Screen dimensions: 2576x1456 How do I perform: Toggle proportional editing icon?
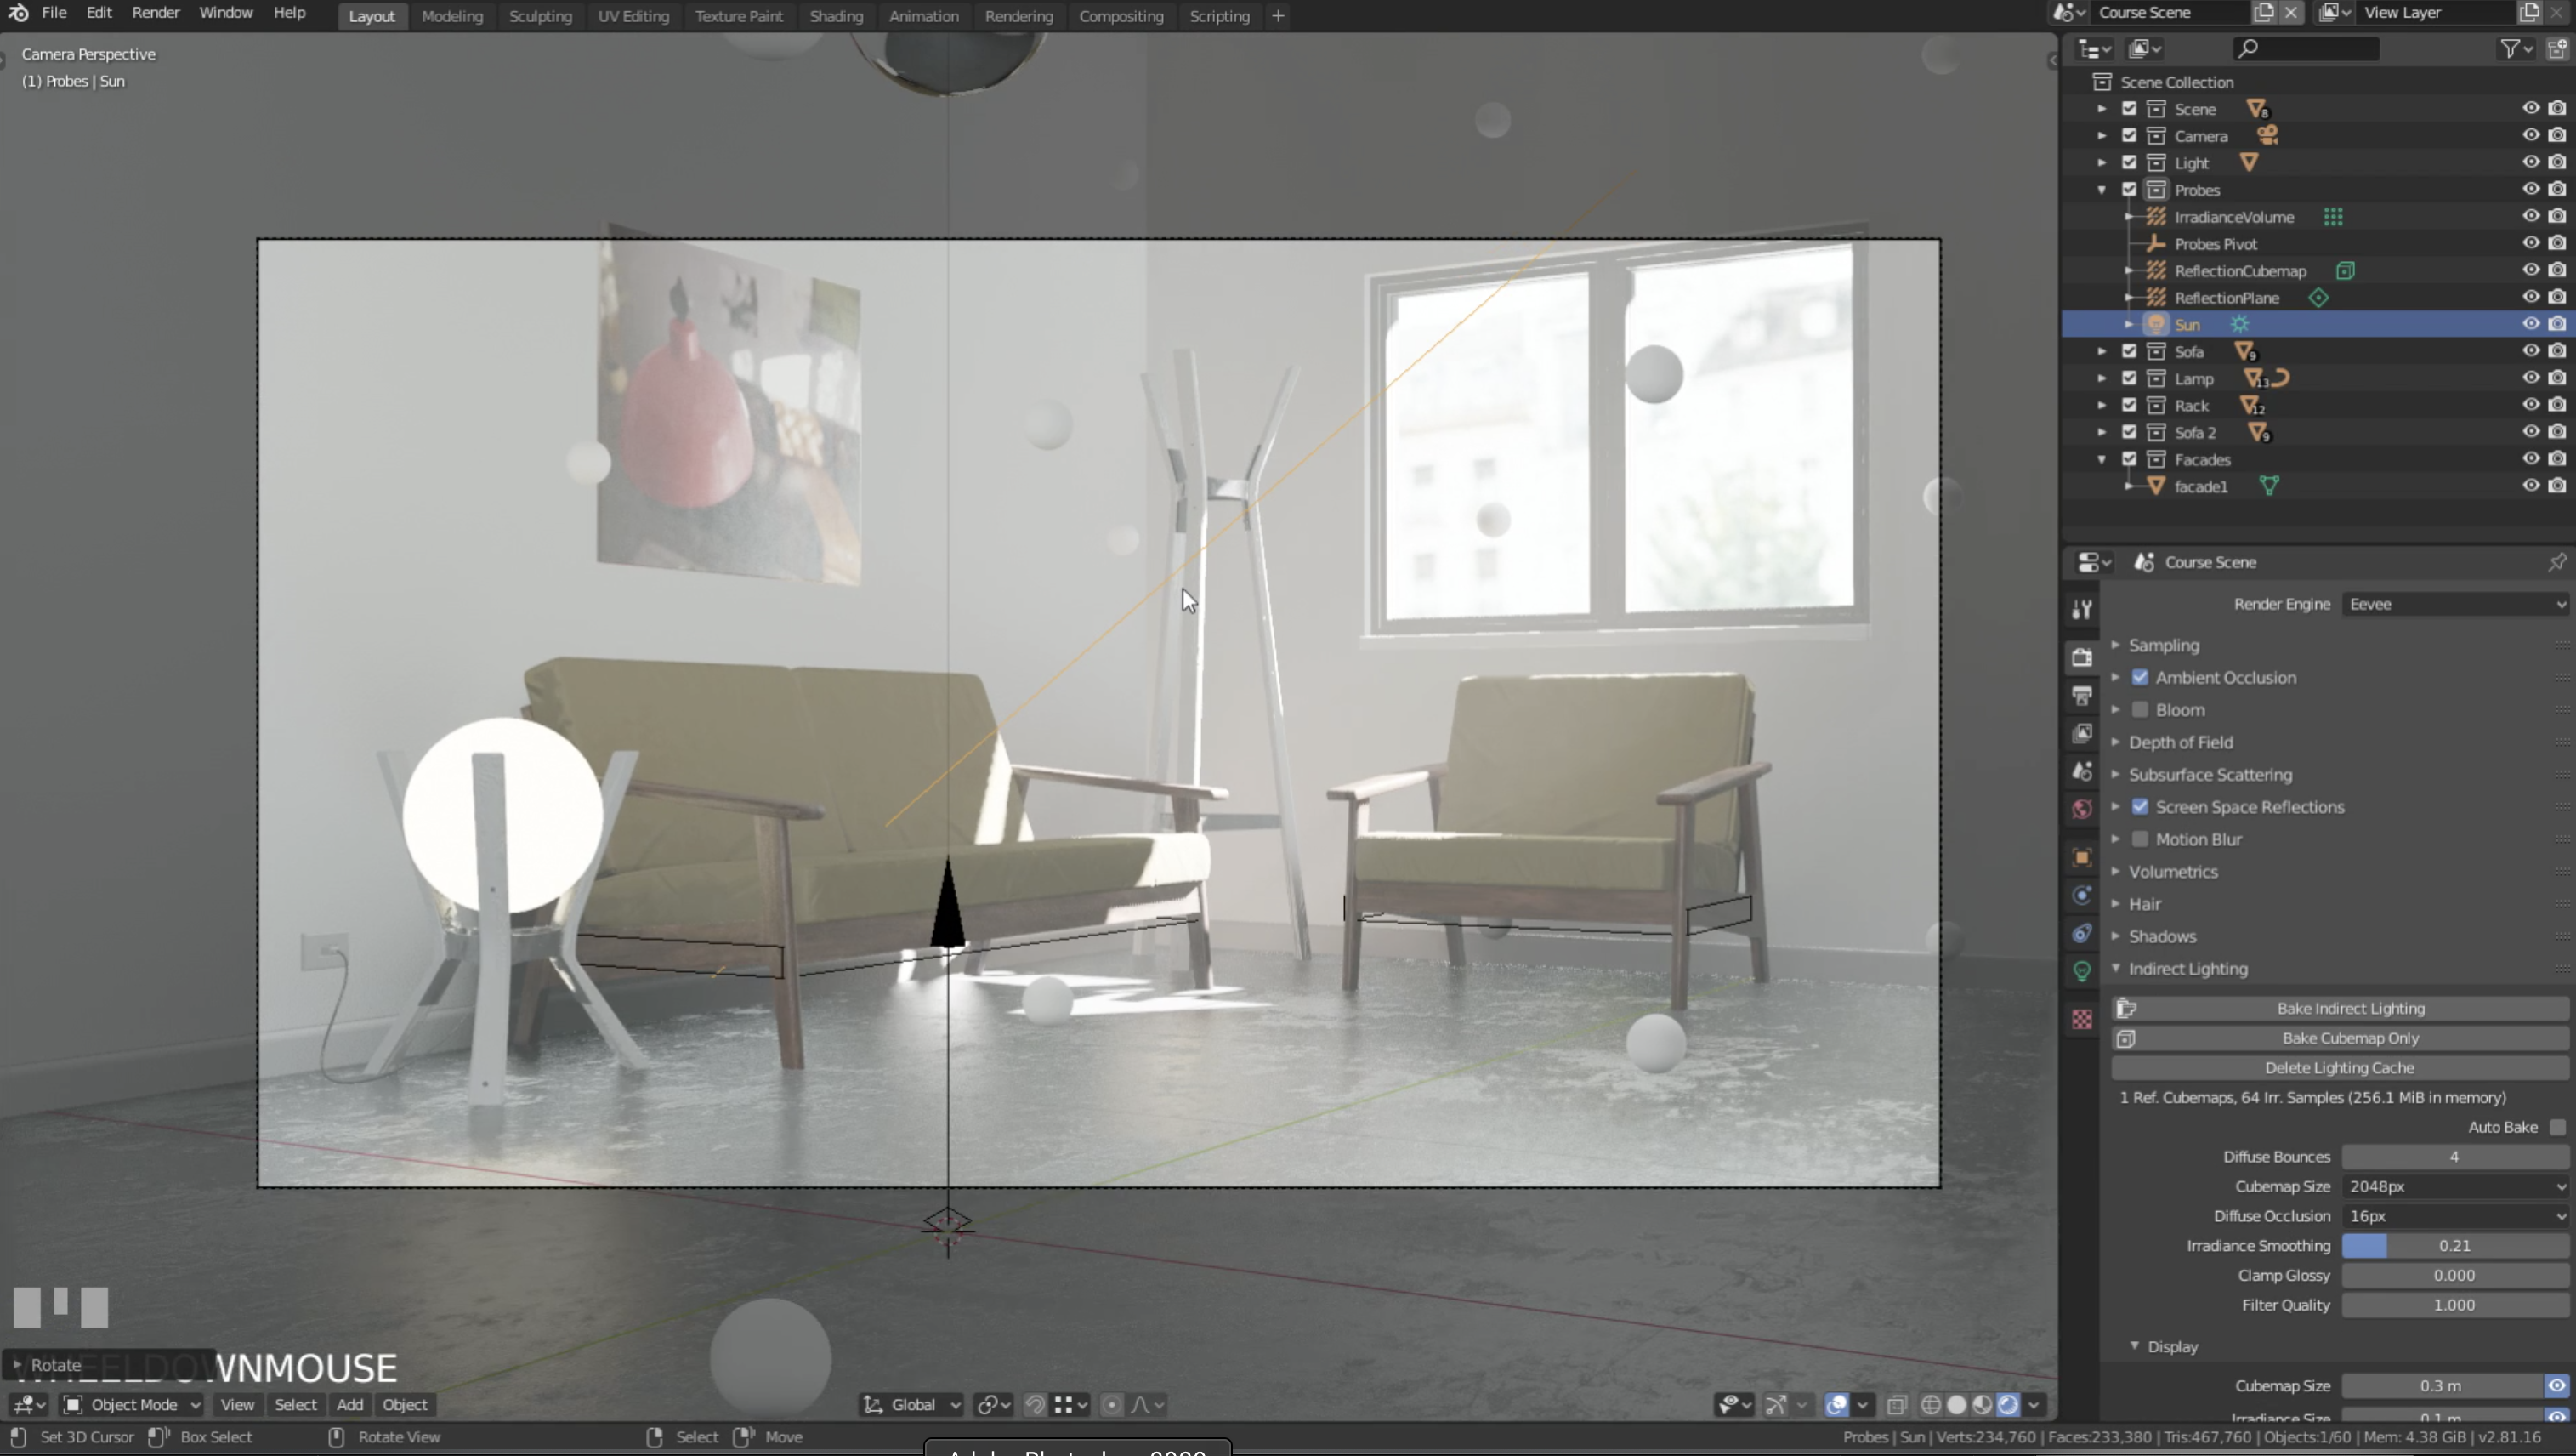pos(1111,1405)
